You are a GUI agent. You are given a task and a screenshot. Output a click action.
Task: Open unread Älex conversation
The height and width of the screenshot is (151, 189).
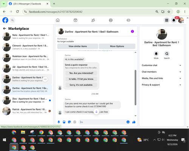(26, 100)
